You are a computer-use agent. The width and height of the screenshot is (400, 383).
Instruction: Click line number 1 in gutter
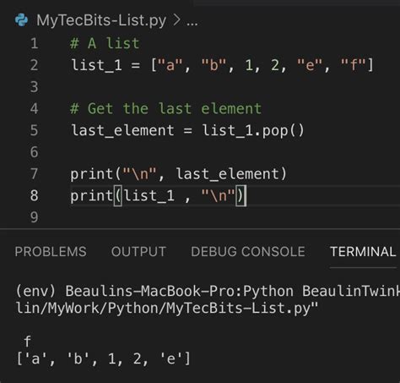tap(35, 43)
